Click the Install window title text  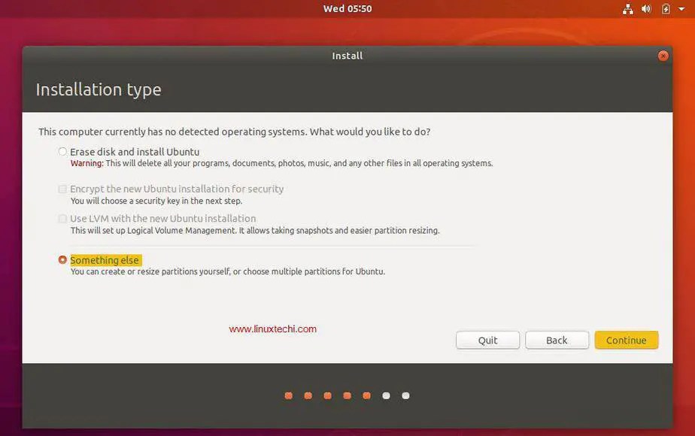point(347,56)
